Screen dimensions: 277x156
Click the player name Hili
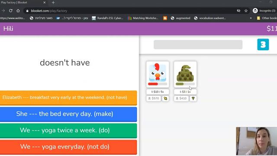tap(8, 29)
